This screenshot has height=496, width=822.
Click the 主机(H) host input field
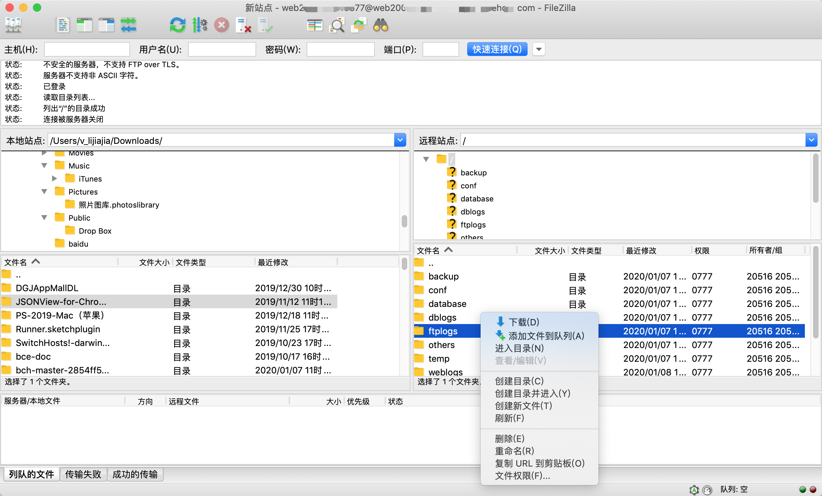(x=87, y=49)
